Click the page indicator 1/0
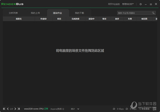The image size is (160, 112). point(12,109)
